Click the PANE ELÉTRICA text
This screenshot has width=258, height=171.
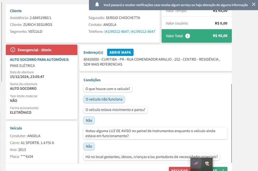(x=22, y=66)
